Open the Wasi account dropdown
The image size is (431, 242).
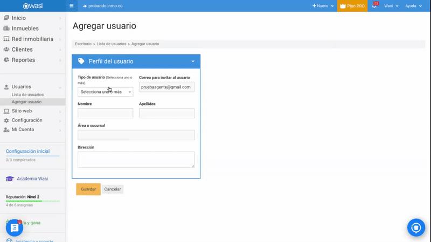tap(391, 6)
